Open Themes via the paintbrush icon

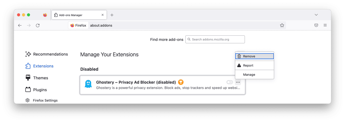coord(28,78)
